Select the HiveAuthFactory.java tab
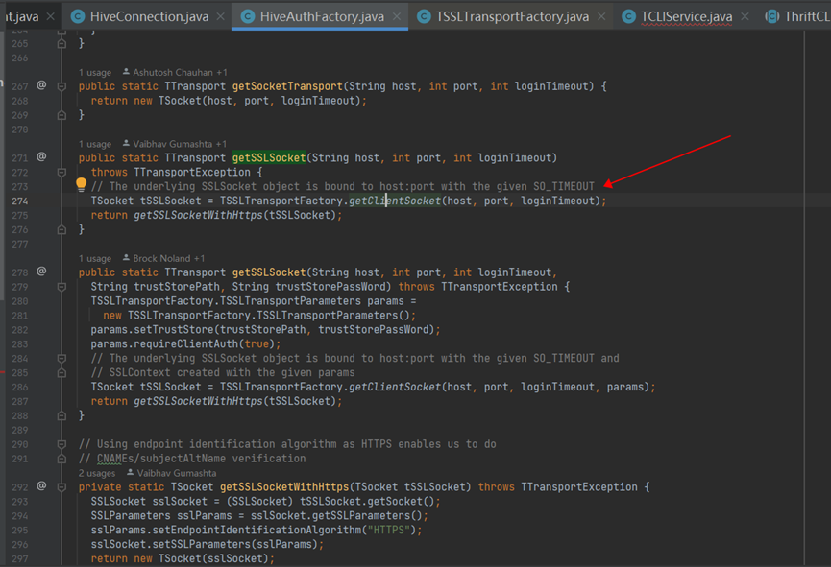 pos(322,17)
